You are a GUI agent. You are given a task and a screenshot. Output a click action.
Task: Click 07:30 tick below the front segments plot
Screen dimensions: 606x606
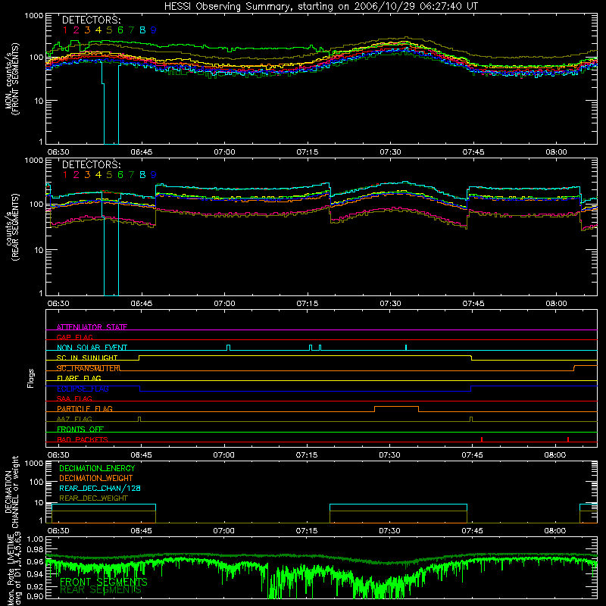390,152
